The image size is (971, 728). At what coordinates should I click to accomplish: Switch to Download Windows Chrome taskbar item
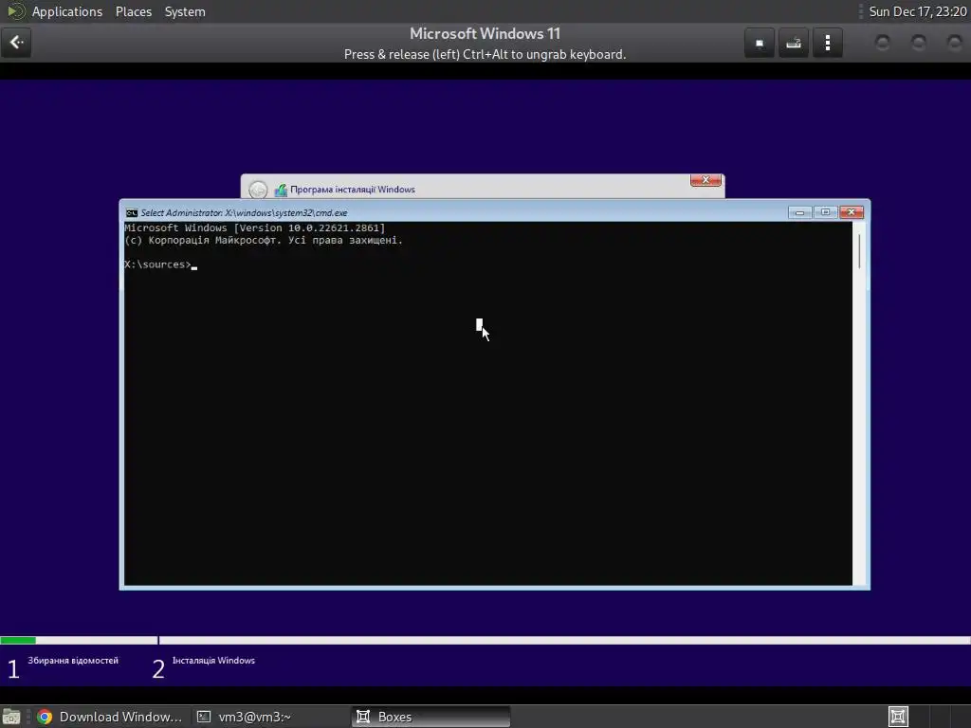point(110,717)
